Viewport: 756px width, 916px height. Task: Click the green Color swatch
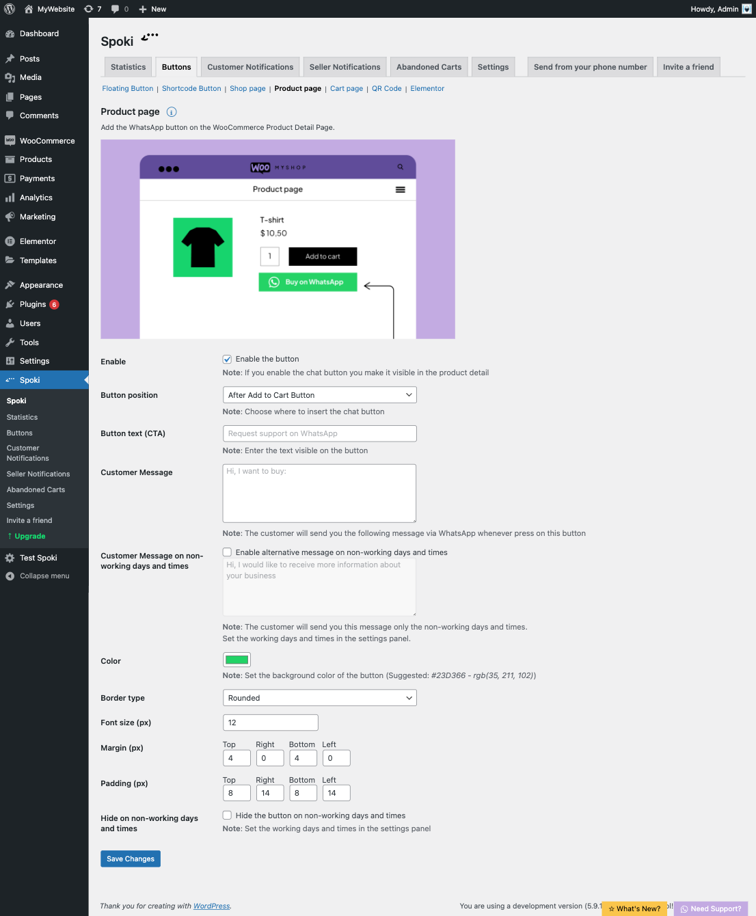click(237, 660)
